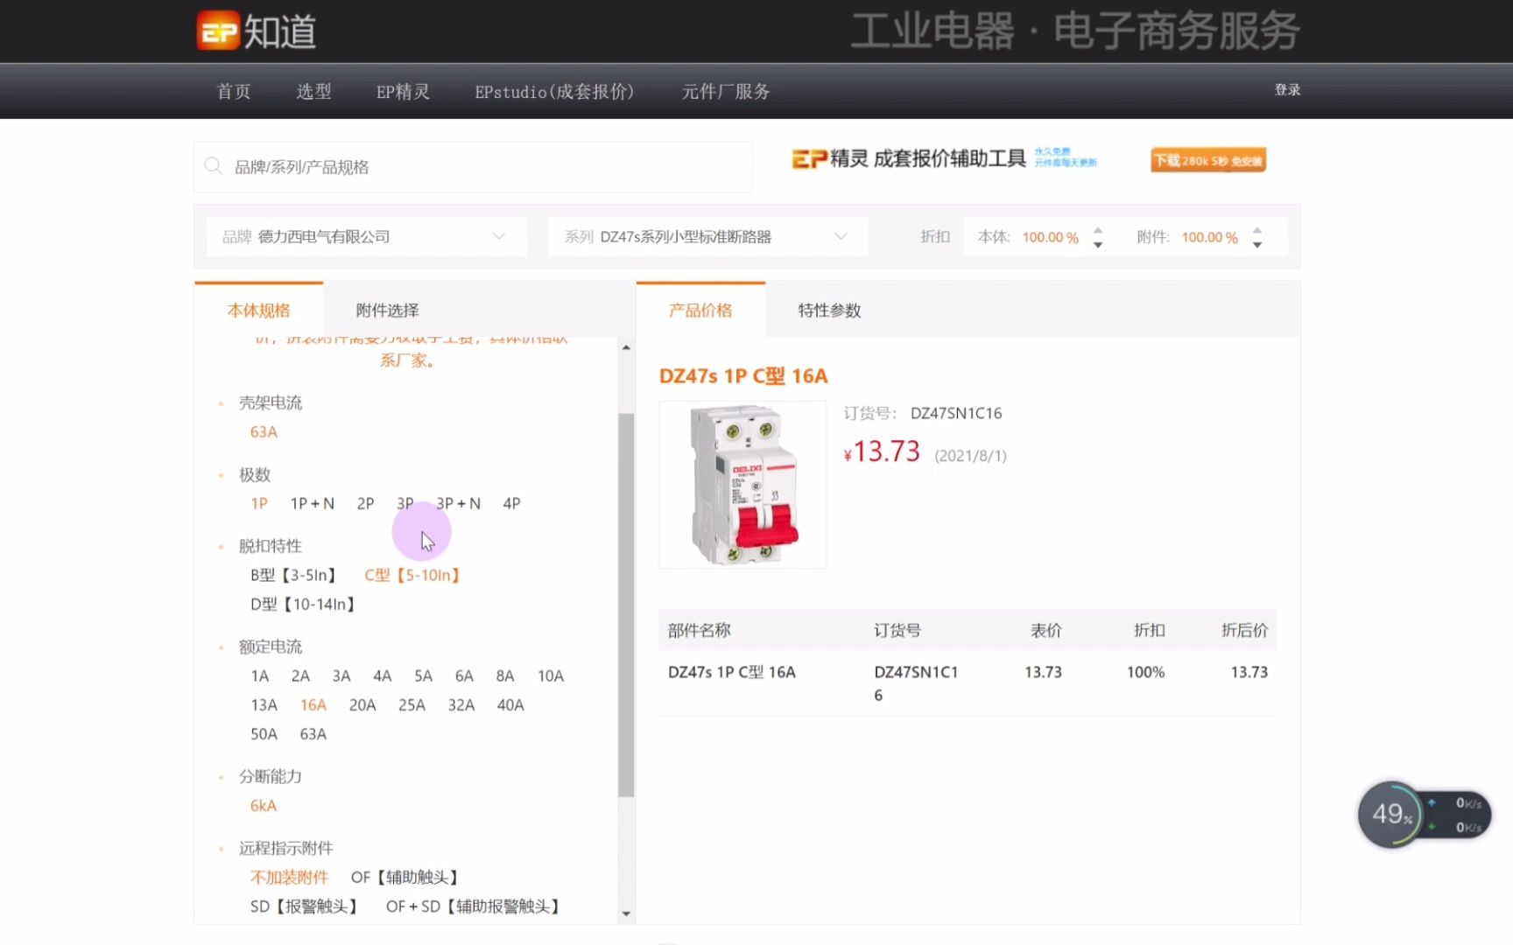Select 不加装附件 option

tap(289, 877)
